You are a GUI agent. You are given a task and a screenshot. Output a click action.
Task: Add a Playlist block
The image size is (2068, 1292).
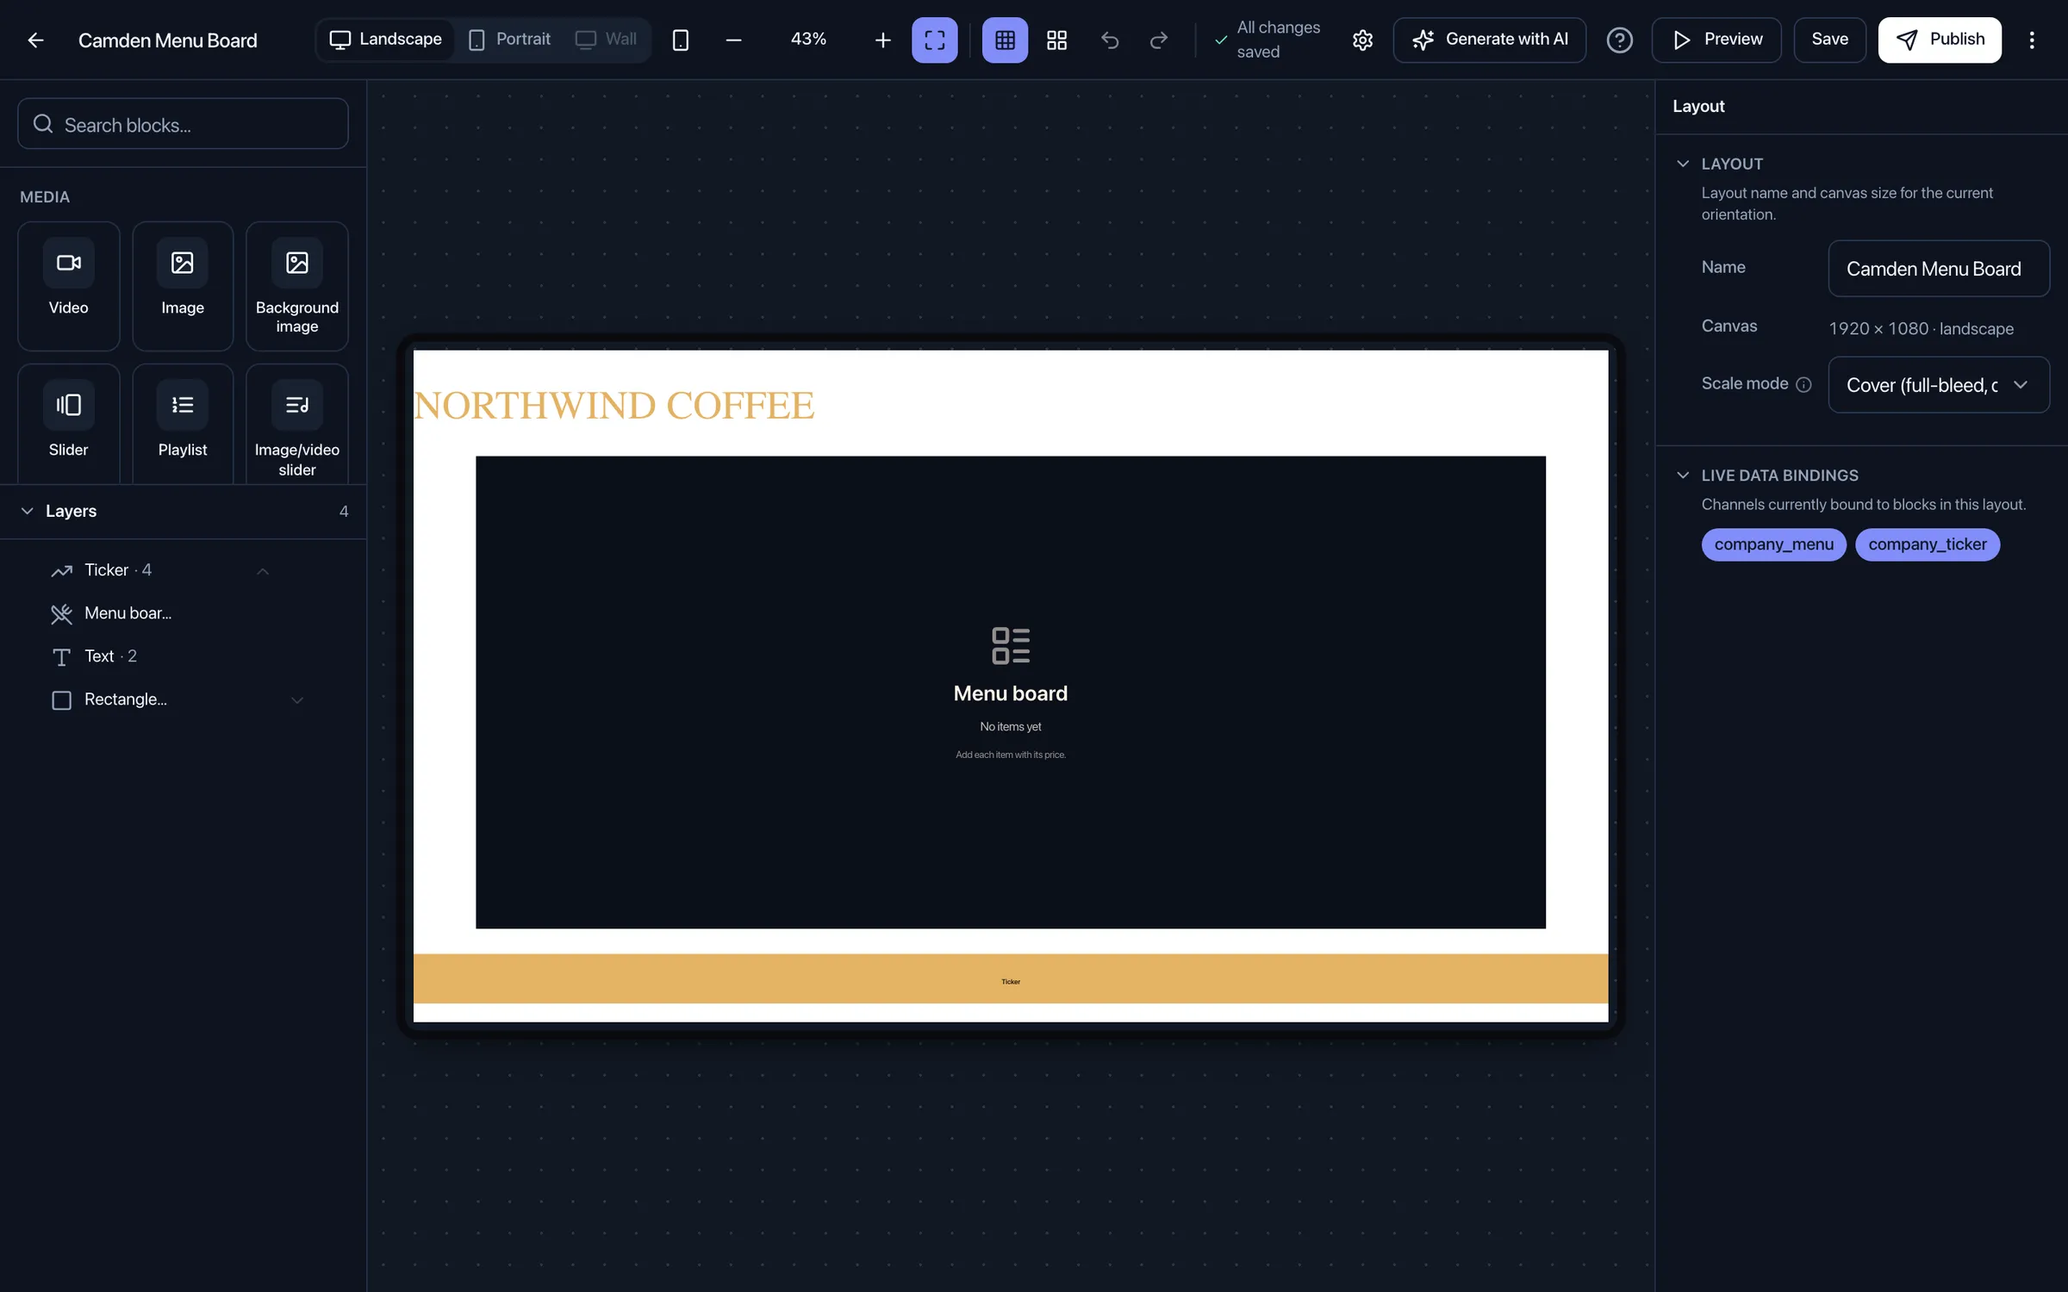[x=183, y=424]
